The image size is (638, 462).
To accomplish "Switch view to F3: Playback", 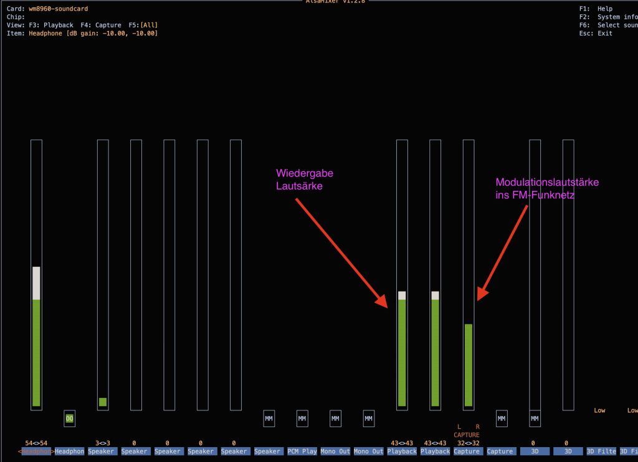I will click(x=51, y=25).
